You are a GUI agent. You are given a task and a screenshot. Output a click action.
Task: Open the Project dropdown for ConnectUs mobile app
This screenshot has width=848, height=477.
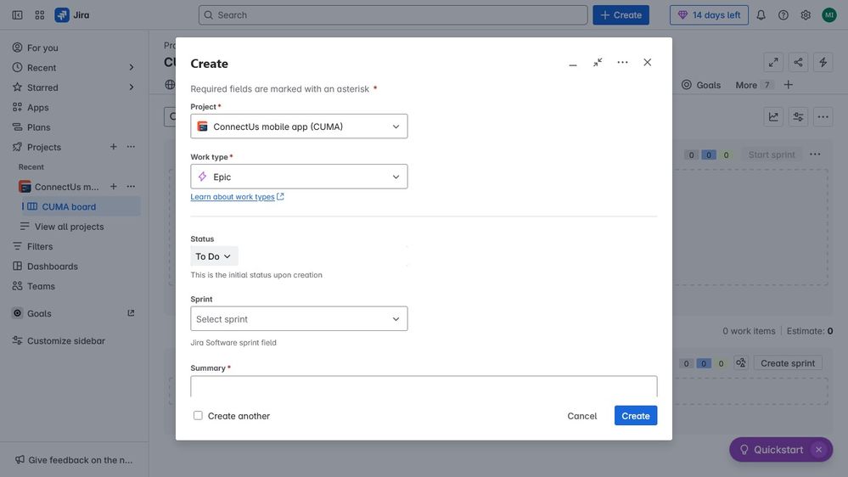pos(299,126)
